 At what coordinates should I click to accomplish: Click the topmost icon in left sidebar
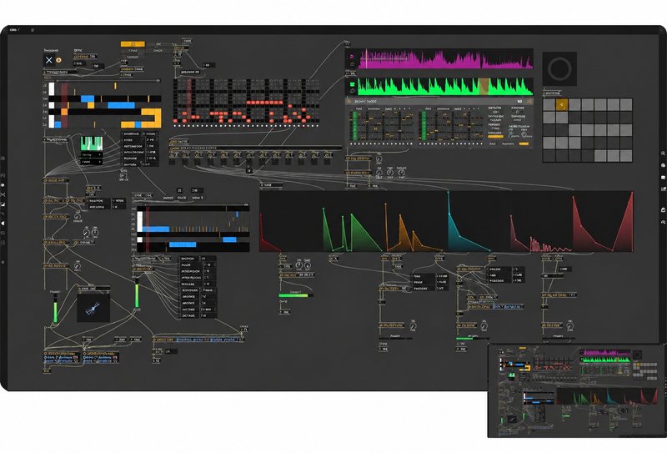(3, 158)
